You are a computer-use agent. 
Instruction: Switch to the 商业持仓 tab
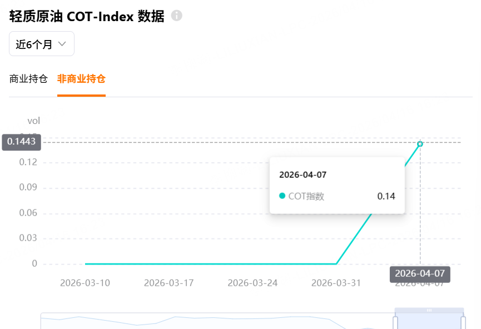click(28, 79)
